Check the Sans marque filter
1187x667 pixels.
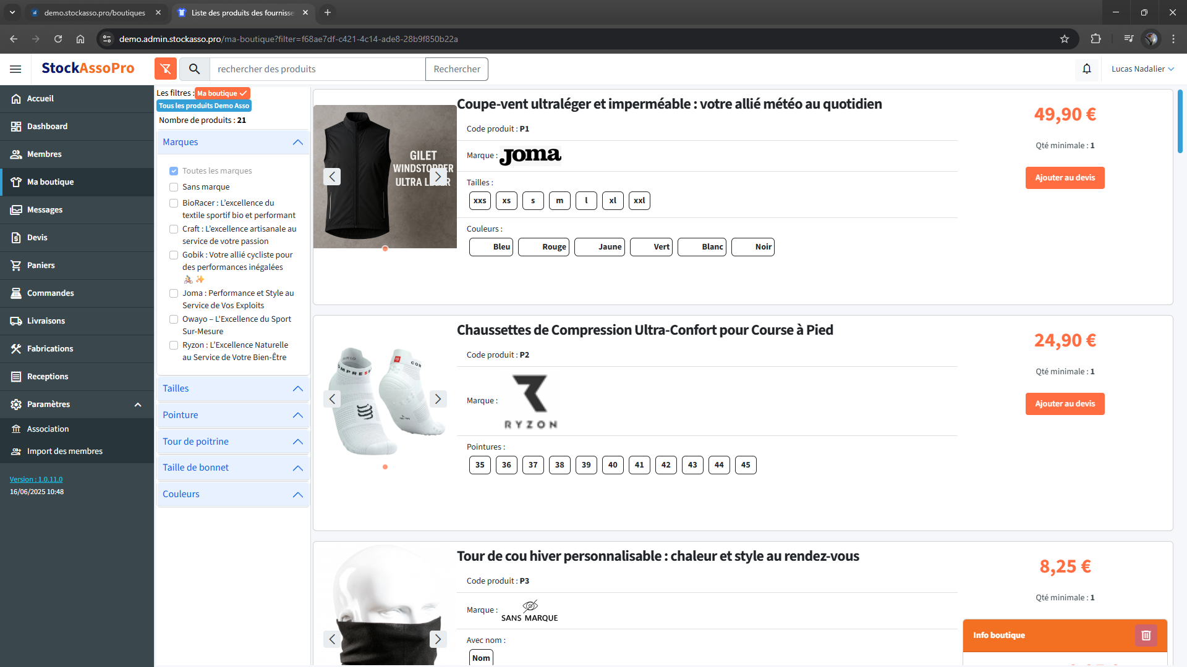174,187
